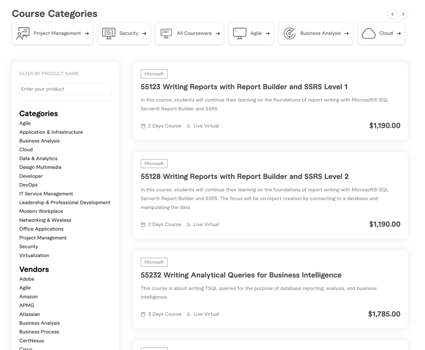Select Project Management in Categories list
This screenshot has width=425, height=350.
(x=43, y=238)
